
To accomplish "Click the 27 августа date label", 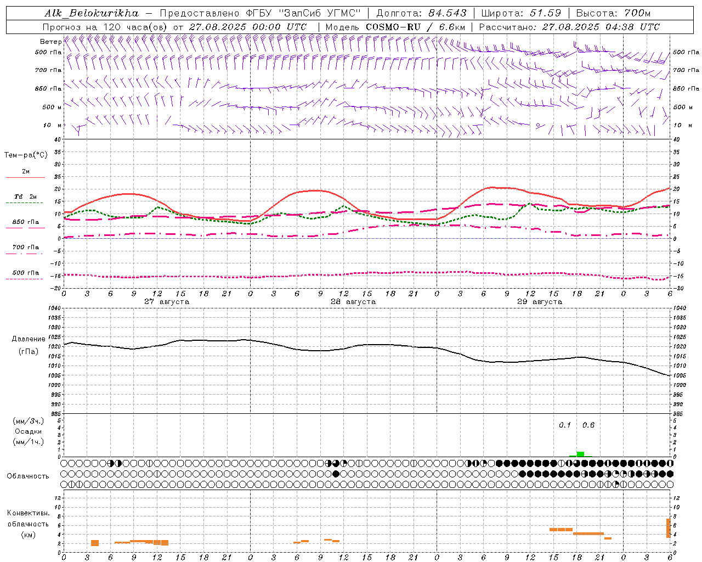I will click(166, 302).
